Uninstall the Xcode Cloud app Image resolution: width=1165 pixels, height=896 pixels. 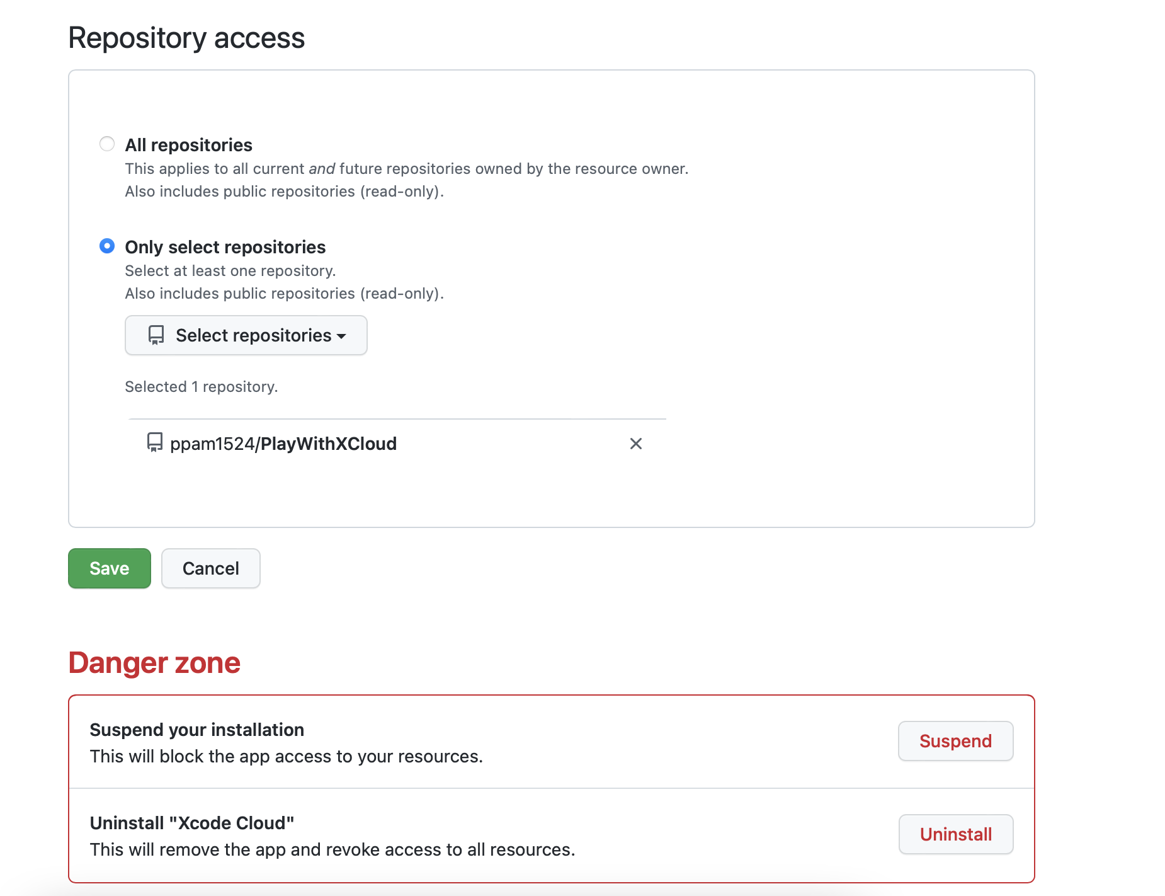click(955, 834)
